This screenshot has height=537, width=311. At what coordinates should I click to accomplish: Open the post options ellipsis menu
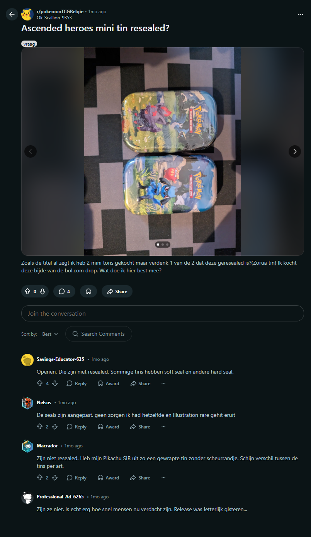click(x=301, y=14)
